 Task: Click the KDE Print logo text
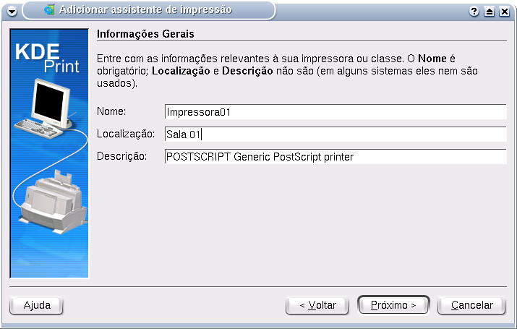[x=47, y=58]
